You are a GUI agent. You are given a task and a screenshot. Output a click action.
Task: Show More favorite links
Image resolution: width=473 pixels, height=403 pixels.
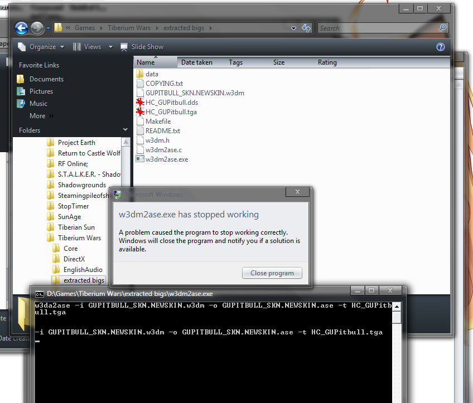click(41, 116)
